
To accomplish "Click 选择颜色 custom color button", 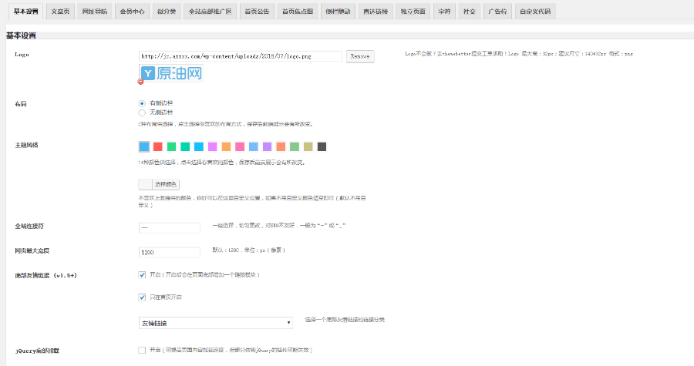I will (x=159, y=184).
